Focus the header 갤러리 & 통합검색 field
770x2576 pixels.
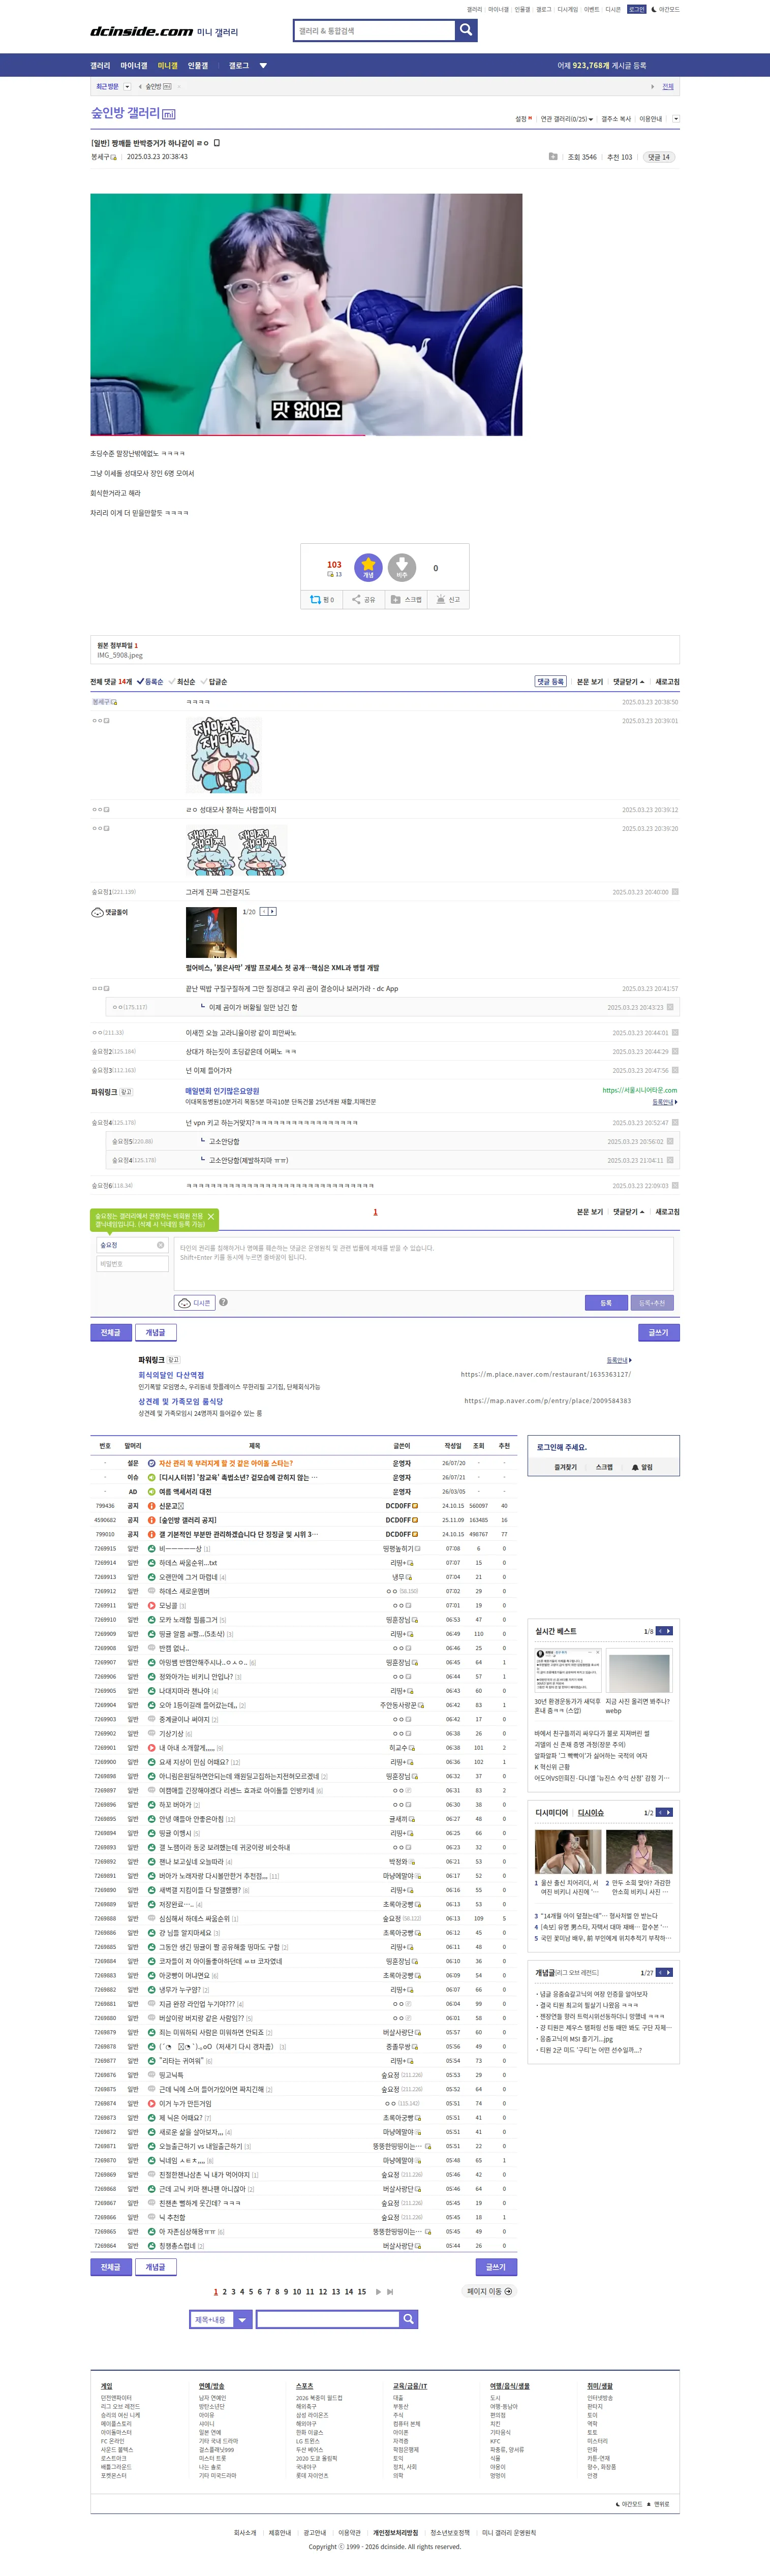374,31
